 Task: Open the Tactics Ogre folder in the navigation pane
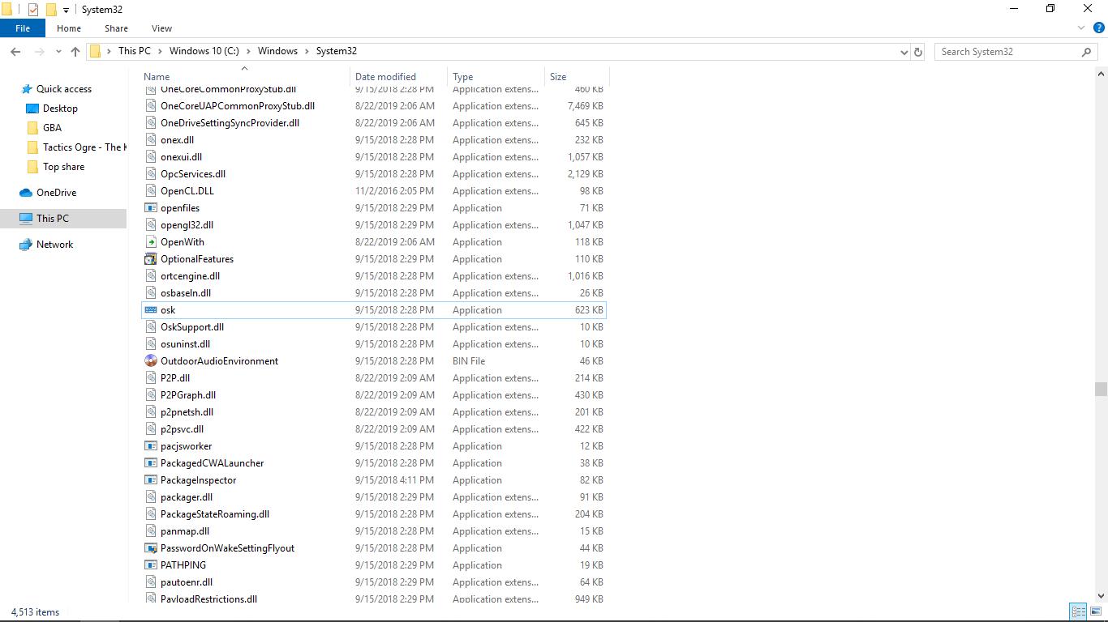(84, 147)
